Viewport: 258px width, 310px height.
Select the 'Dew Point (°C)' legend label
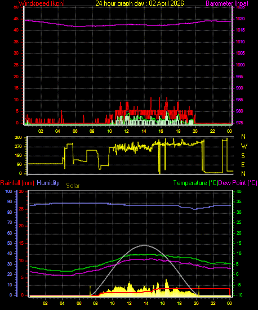(238, 183)
